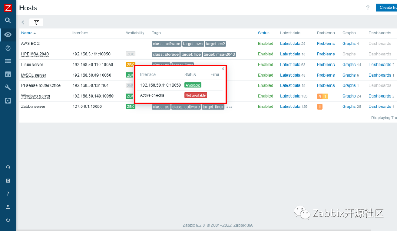Screen dimensions: 397x231
Task: Open the MySQL server host menu
Action: click(33, 75)
